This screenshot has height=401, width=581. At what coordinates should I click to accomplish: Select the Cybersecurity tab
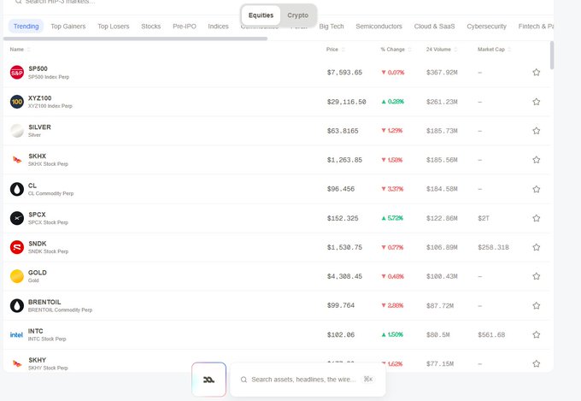coord(486,27)
